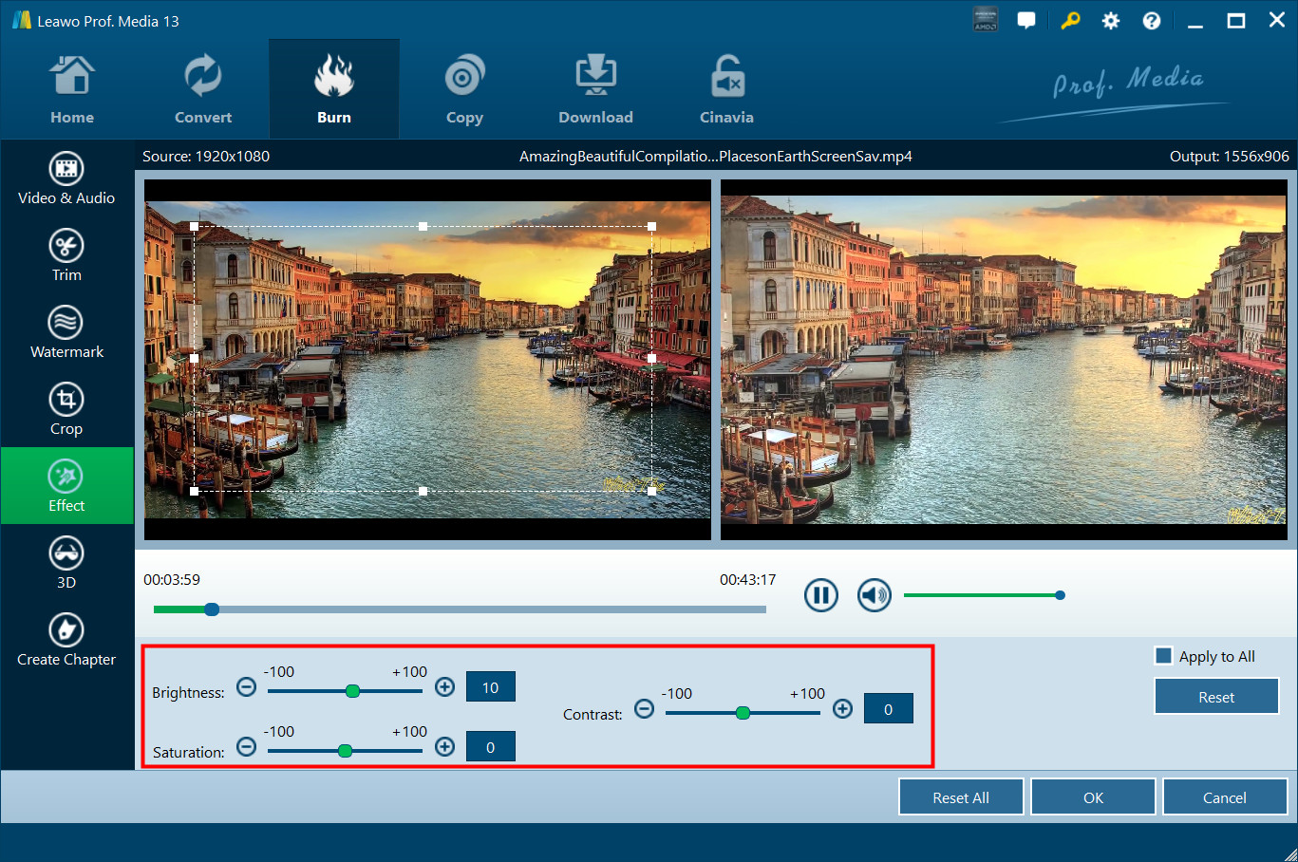Click the Brightness value input field
1298x862 pixels.
[490, 686]
